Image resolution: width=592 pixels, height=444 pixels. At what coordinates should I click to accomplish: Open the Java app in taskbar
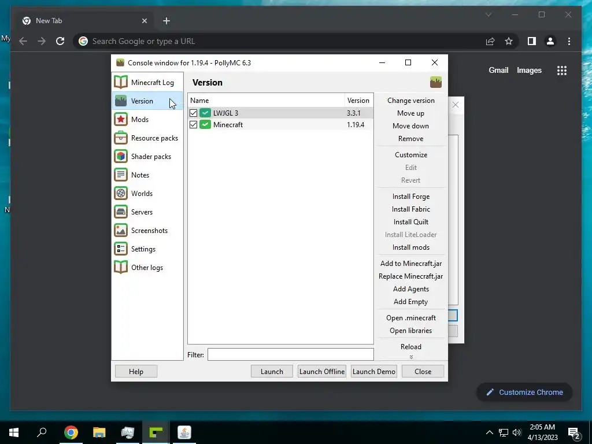click(x=184, y=432)
